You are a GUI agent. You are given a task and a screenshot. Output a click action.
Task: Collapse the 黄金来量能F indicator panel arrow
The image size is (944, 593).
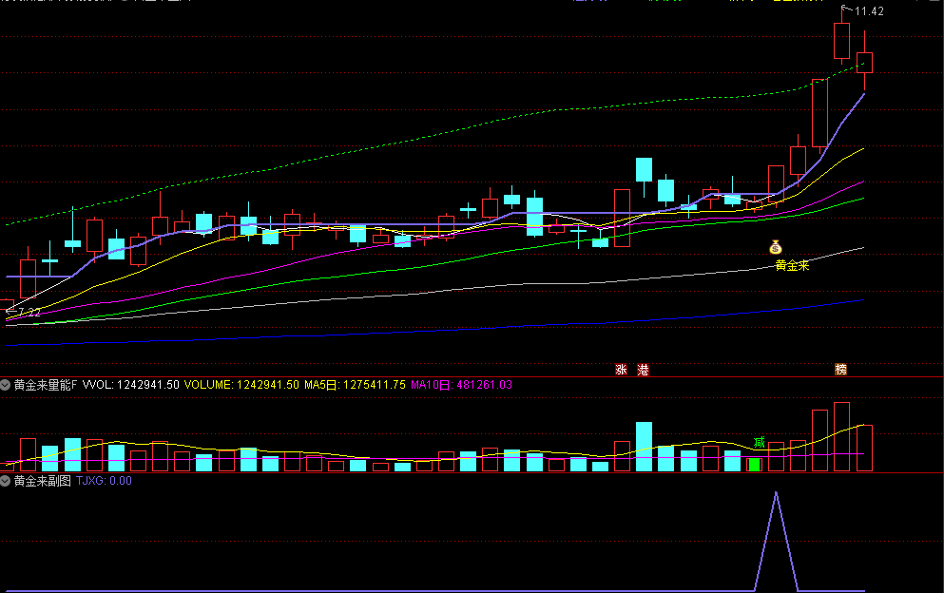[6, 385]
